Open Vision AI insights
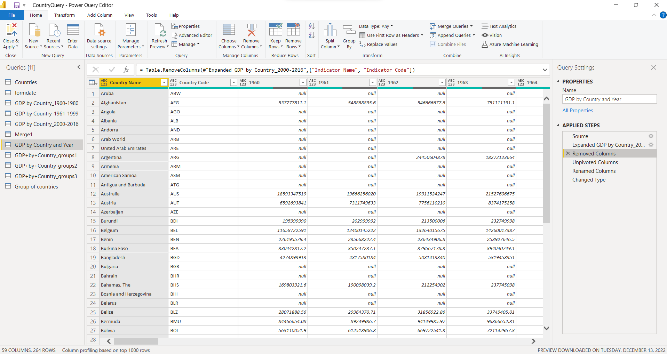 (x=492, y=35)
